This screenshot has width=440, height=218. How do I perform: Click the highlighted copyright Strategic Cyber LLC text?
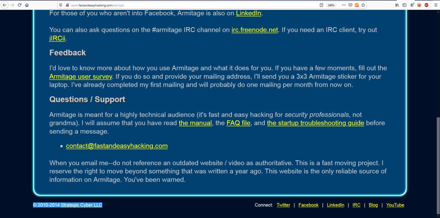pyautogui.click(x=68, y=205)
